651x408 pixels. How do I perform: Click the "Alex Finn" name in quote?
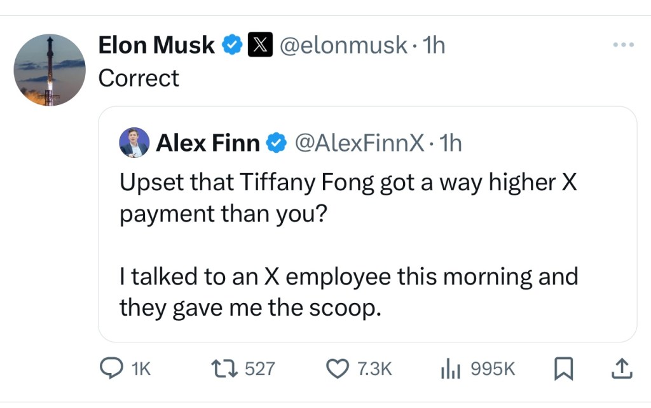coord(208,143)
